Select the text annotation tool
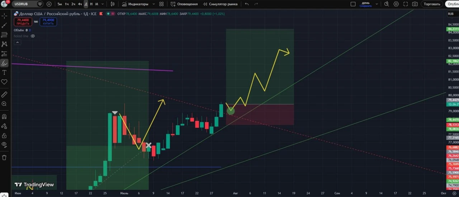 click(4, 72)
